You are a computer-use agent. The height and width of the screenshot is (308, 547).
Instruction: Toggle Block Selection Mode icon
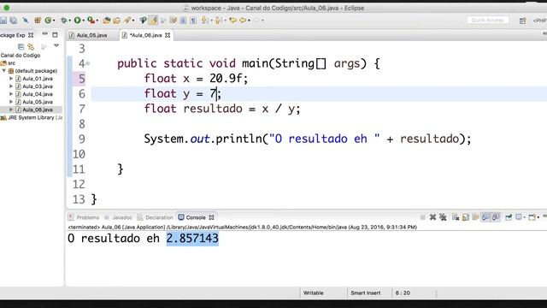coord(183,21)
